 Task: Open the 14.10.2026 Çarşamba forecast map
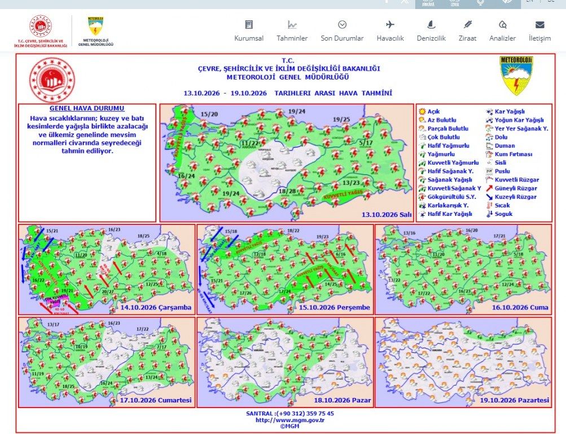pyautogui.click(x=107, y=269)
